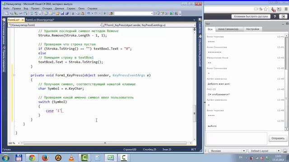
Task: Open the Undo history dropdown arrow
Action: click(92, 13)
